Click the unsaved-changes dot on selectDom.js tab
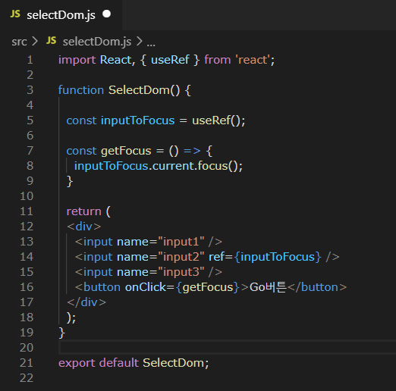The height and width of the screenshot is (391, 396). (107, 14)
